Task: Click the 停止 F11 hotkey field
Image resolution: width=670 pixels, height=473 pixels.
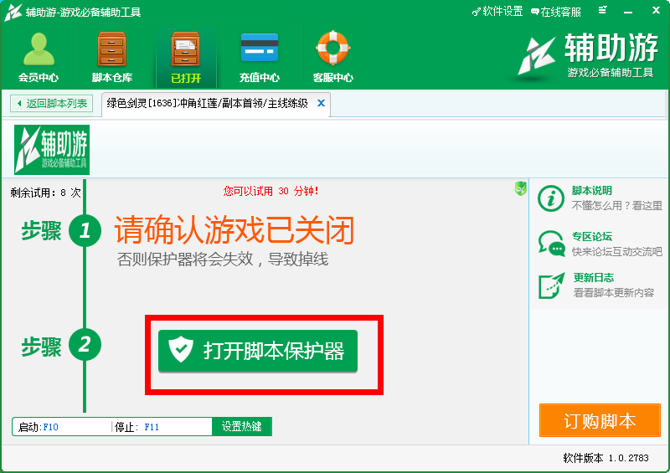Action: point(162,427)
